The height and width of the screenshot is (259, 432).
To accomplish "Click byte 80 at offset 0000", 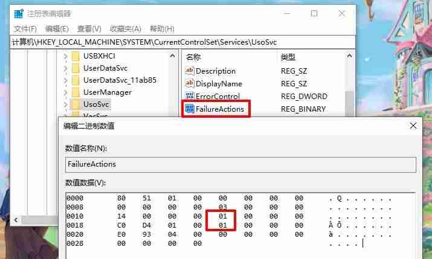I will (121, 198).
